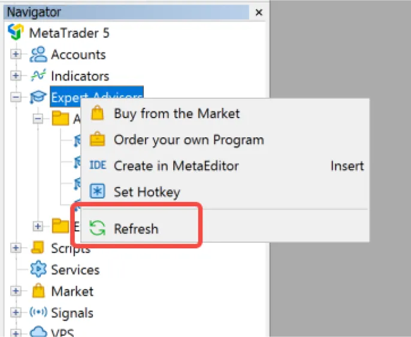Click the Signals broadcast icon
The image size is (411, 337).
click(x=38, y=312)
